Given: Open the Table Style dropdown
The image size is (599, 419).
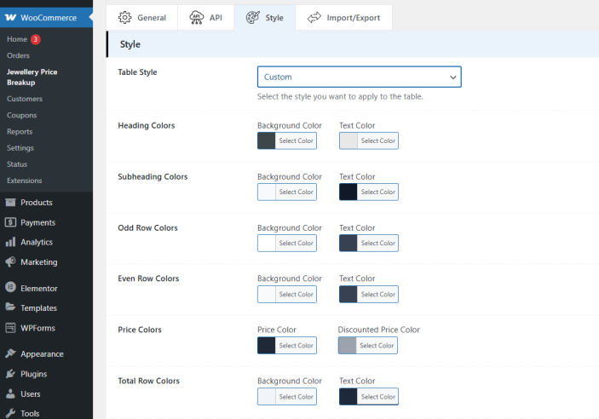Looking at the screenshot, I should pos(359,77).
